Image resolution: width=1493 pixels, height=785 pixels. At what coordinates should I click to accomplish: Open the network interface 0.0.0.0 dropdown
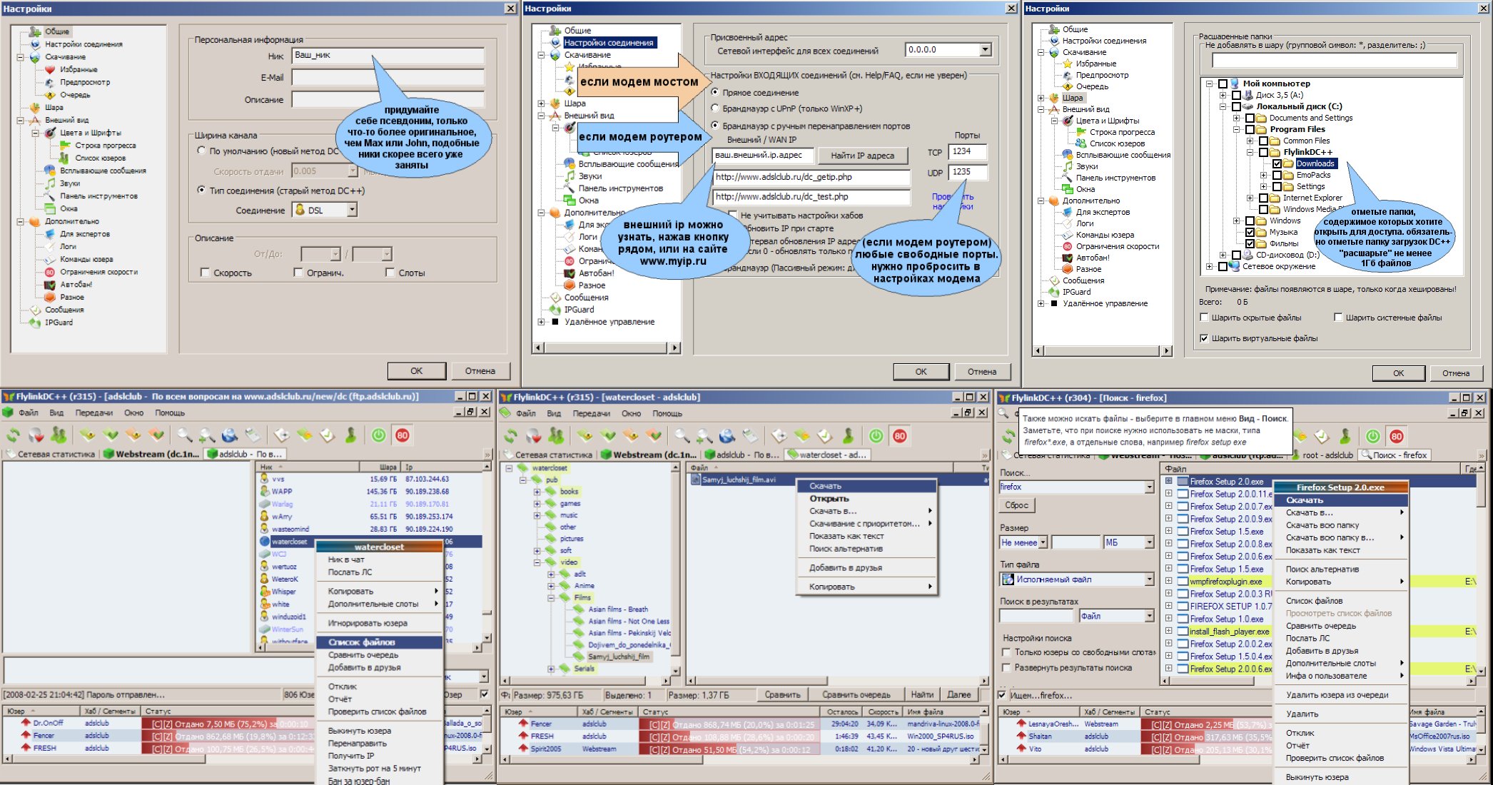(x=985, y=50)
